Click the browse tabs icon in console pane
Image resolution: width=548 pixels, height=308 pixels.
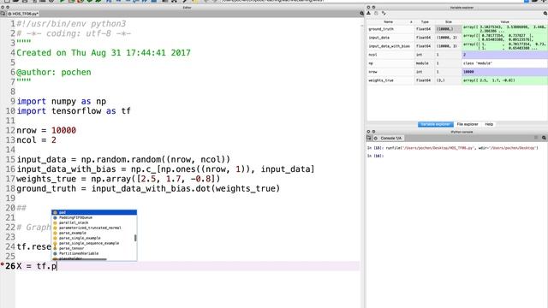tap(369, 139)
